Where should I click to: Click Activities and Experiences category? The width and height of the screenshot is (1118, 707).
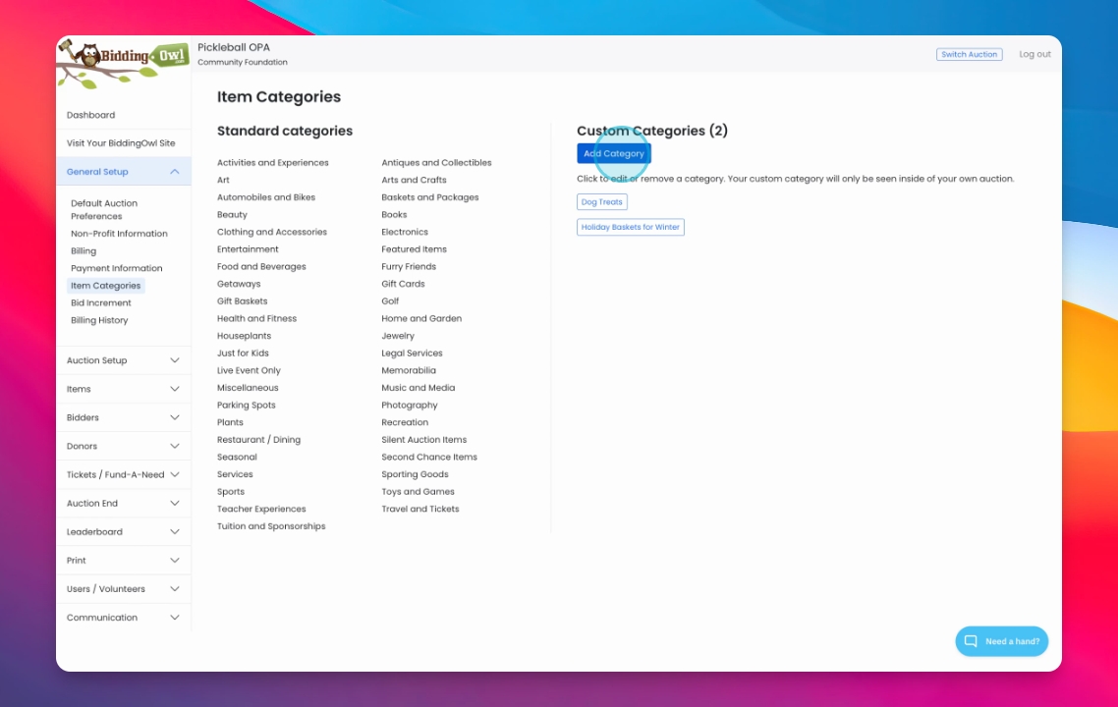pyautogui.click(x=273, y=162)
